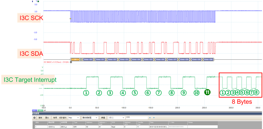Select the blue x0.3 channel zoom chip
Viewport: 263px width, 129px height.
click(34, 110)
